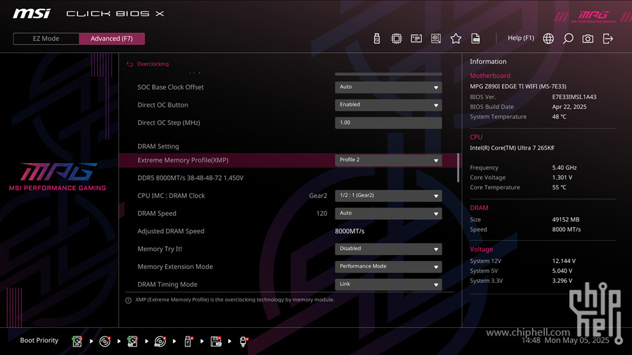The width and height of the screenshot is (632, 355).
Task: Click the search magnifier icon
Action: tap(568, 39)
